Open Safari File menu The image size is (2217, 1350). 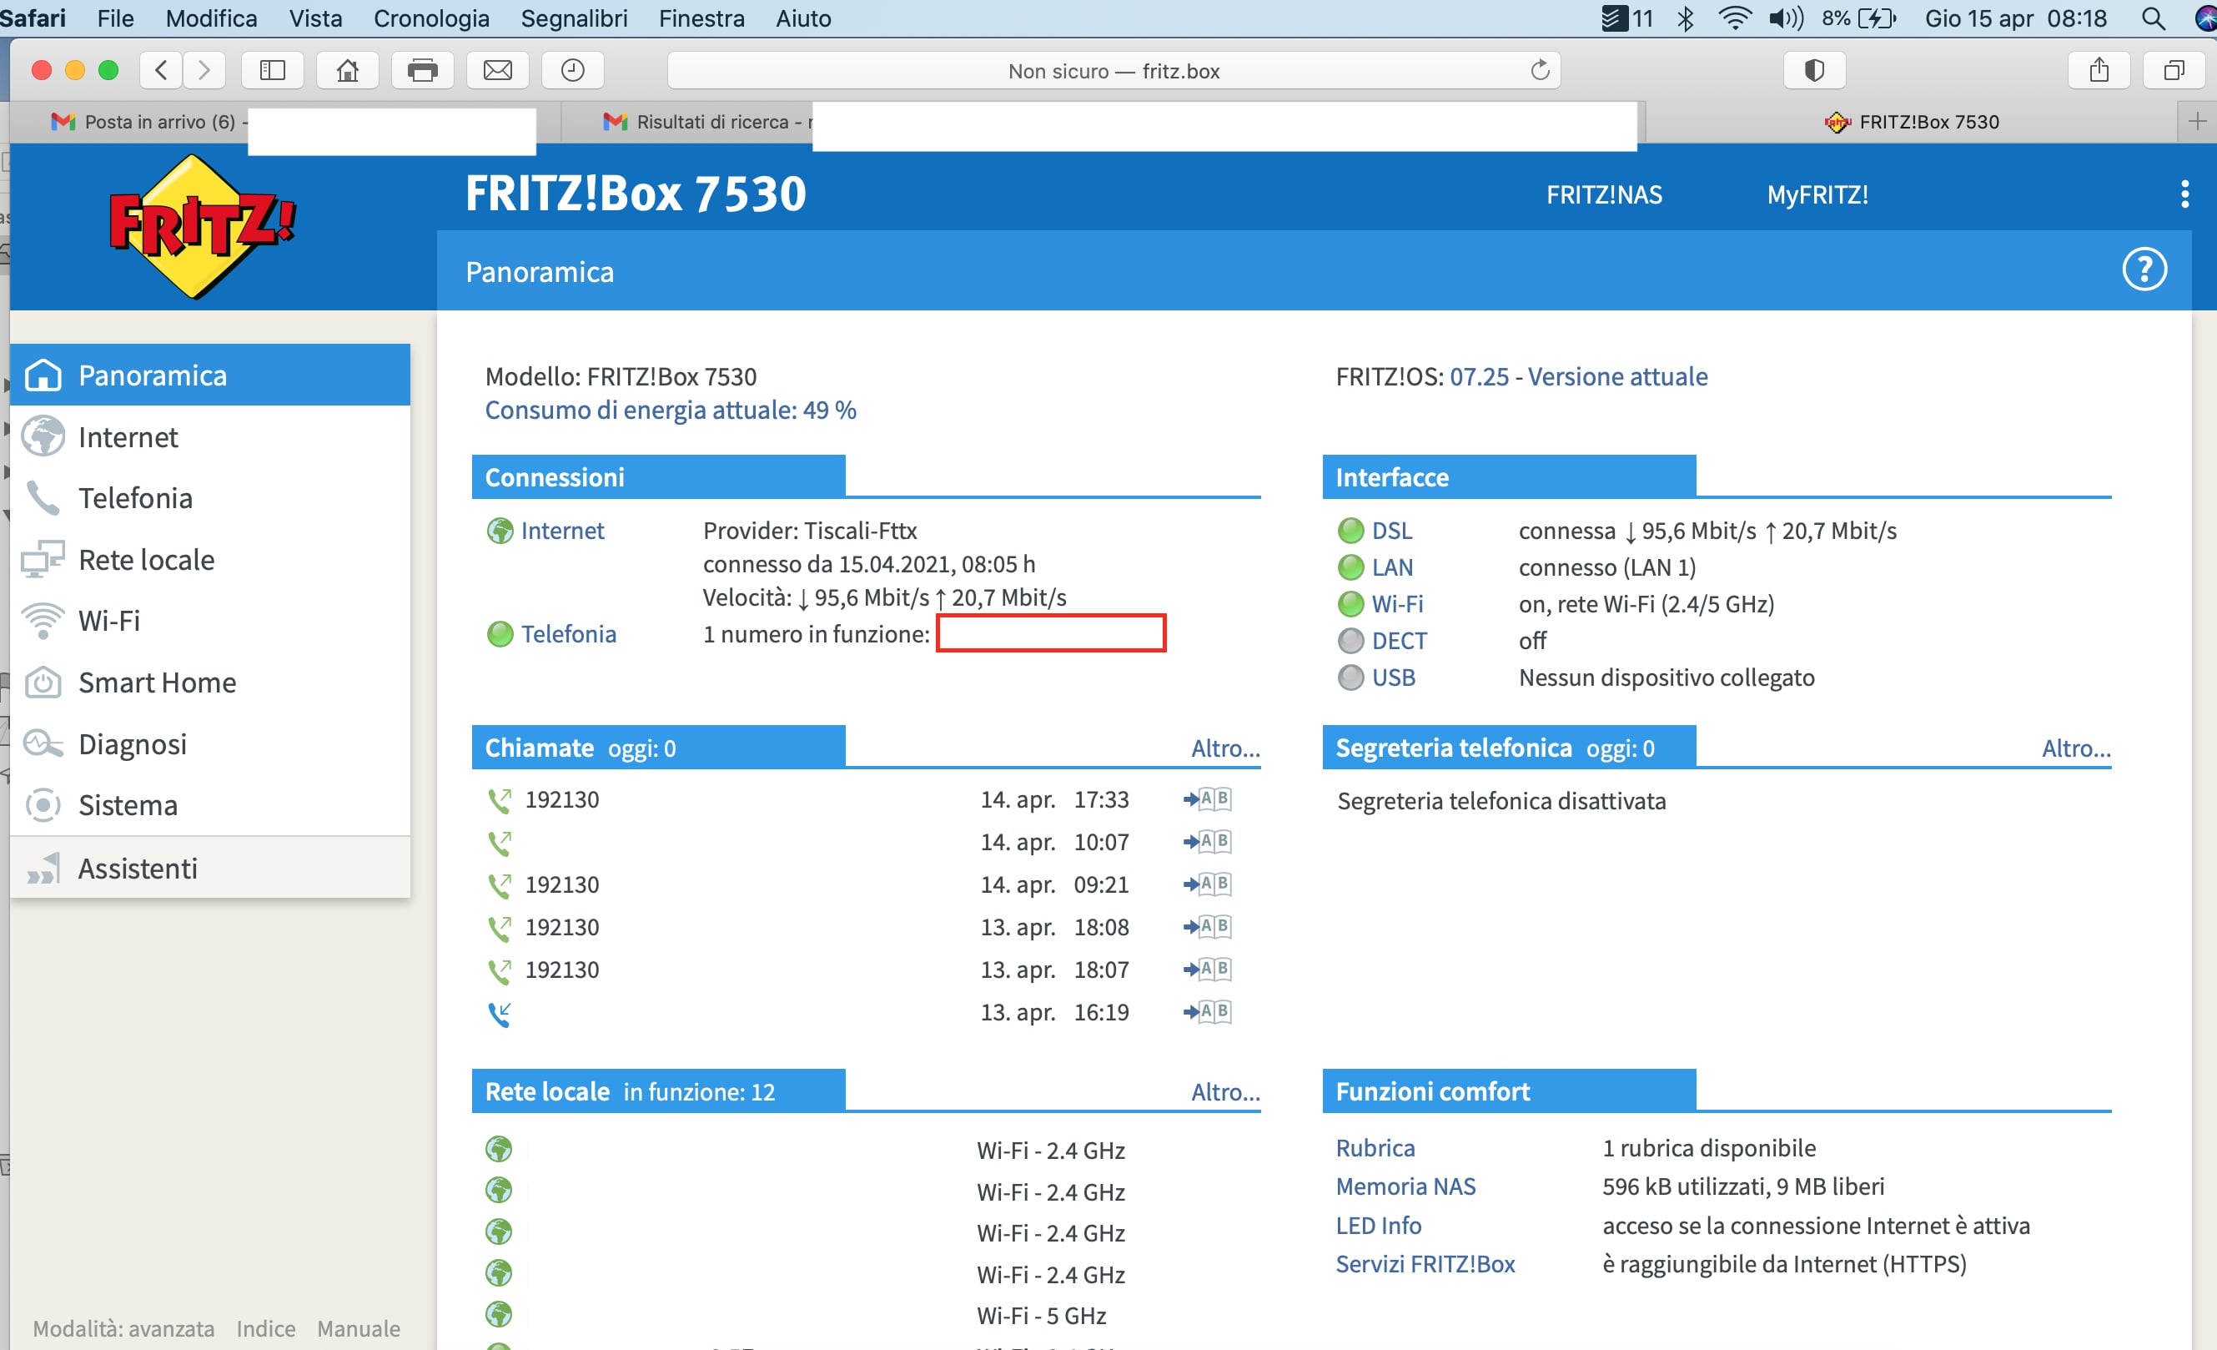pos(115,19)
